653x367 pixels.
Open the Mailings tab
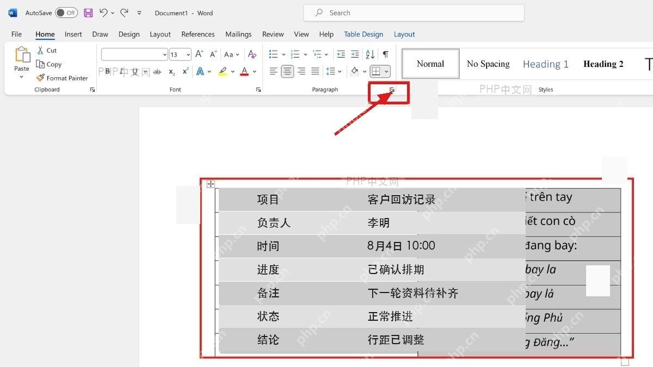pos(238,34)
